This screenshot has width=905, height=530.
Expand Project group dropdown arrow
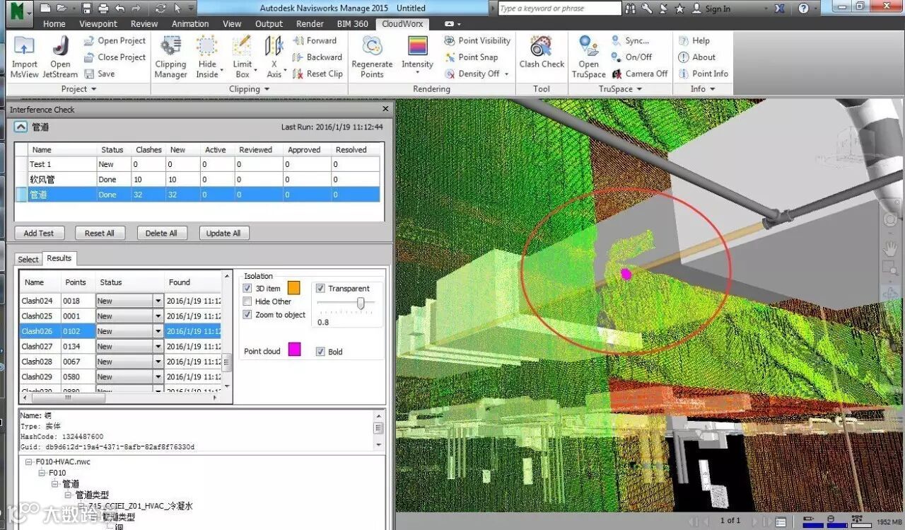[94, 90]
